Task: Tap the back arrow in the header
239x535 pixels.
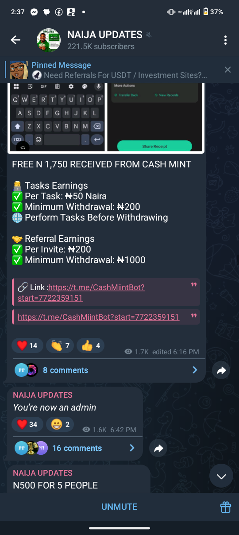Action: [15, 40]
